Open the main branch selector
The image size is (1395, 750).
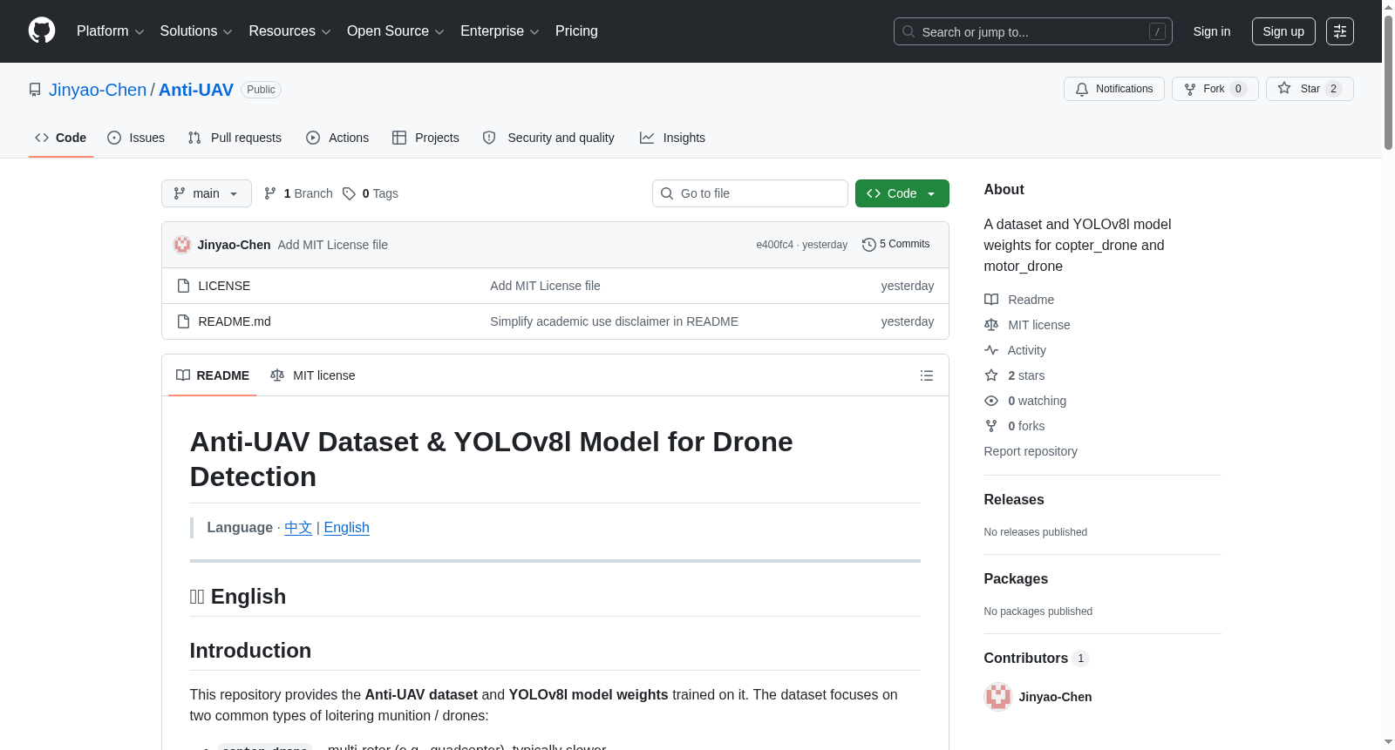pyautogui.click(x=207, y=193)
